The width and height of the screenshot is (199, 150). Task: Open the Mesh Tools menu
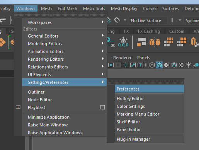point(94,9)
